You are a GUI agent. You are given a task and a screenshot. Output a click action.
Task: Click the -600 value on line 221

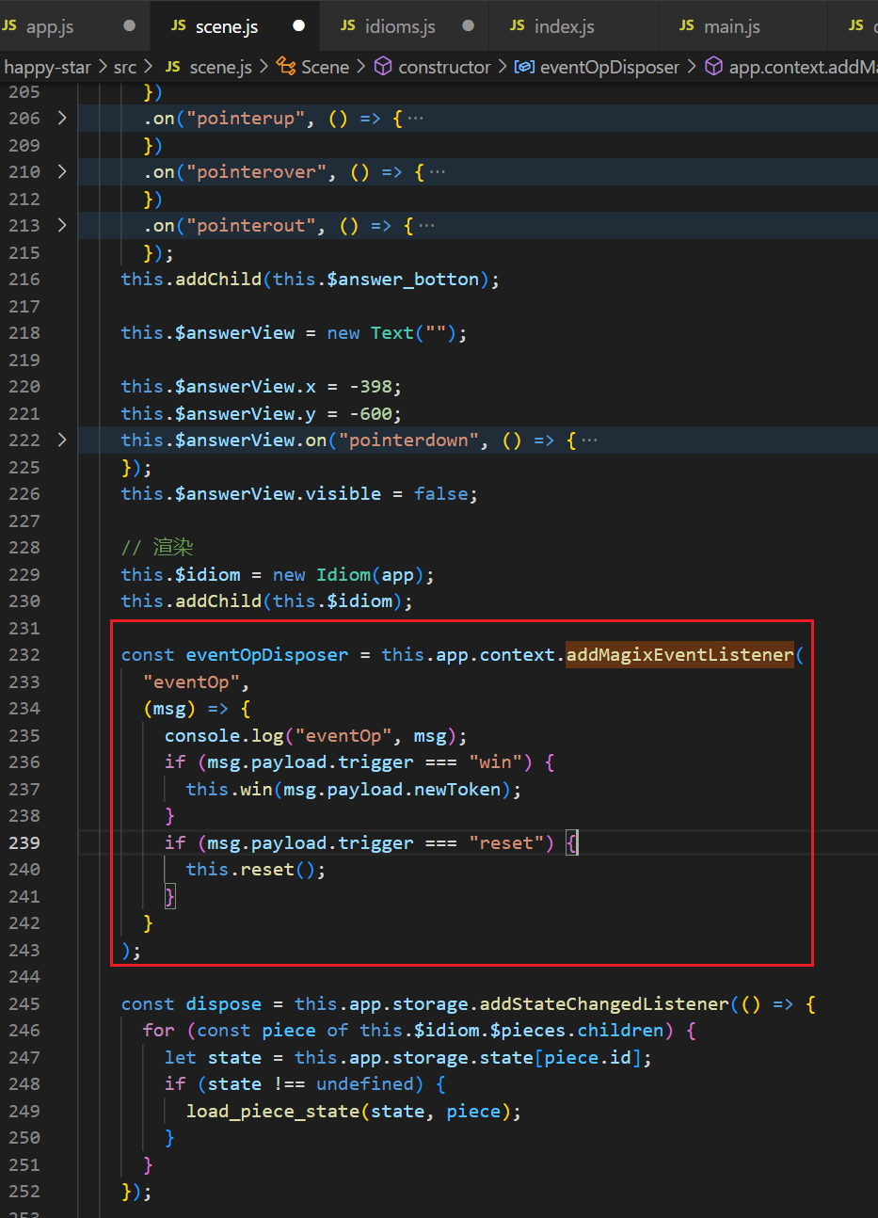[x=370, y=413]
